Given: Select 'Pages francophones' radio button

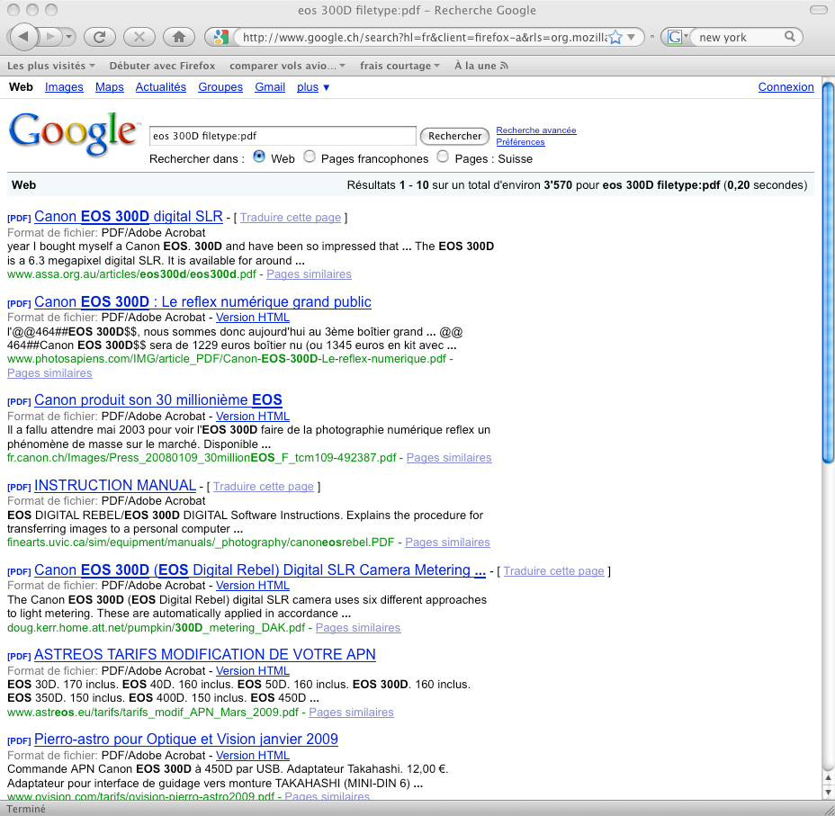Looking at the screenshot, I should tap(309, 157).
